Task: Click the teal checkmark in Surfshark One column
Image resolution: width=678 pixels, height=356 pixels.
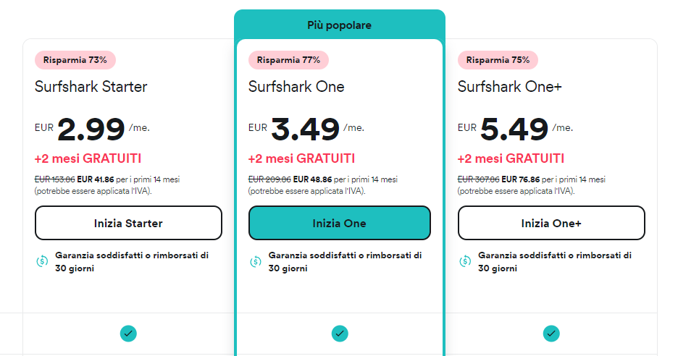Action: click(x=340, y=334)
